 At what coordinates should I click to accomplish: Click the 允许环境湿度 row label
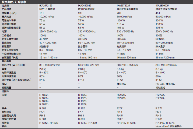pyautogui.click(x=9, y=76)
